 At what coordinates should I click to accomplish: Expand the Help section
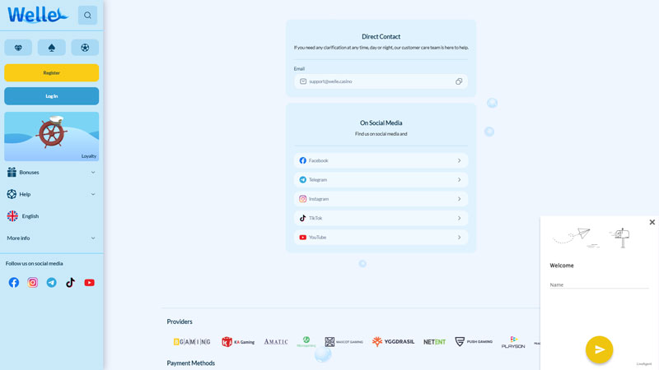click(51, 194)
